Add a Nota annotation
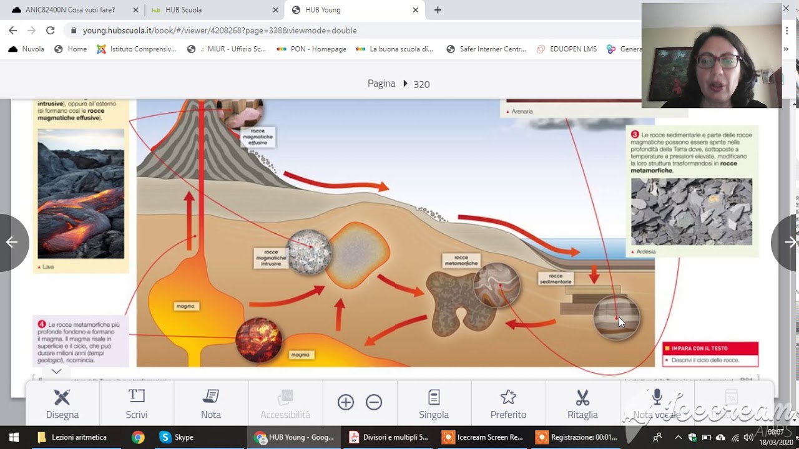Viewport: 799px width, 449px height. click(x=211, y=403)
